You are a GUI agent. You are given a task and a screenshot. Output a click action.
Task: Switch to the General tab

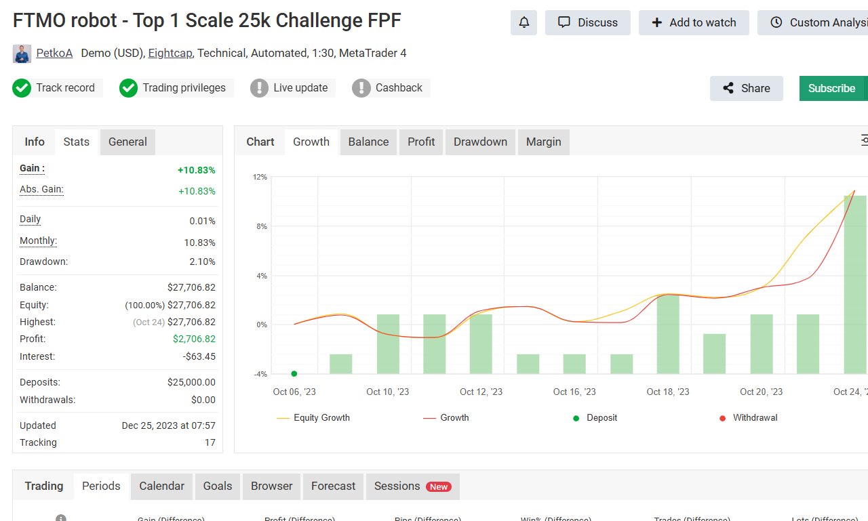[x=127, y=142]
